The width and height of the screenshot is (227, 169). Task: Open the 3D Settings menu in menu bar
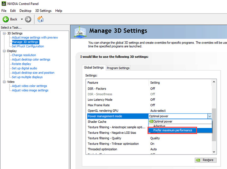[43, 11]
